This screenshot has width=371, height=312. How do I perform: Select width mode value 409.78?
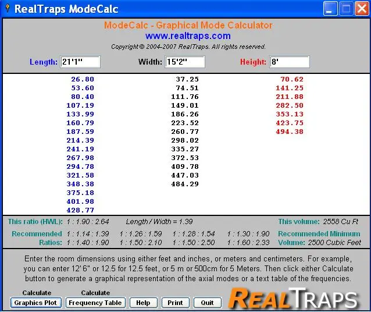pyautogui.click(x=185, y=166)
